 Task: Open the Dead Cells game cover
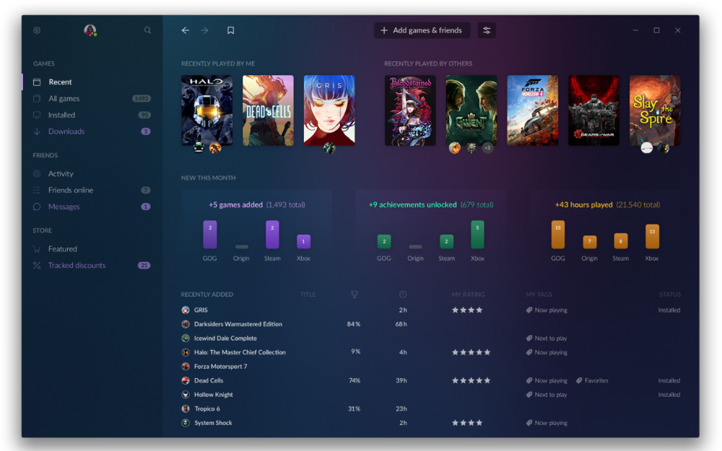tap(268, 110)
